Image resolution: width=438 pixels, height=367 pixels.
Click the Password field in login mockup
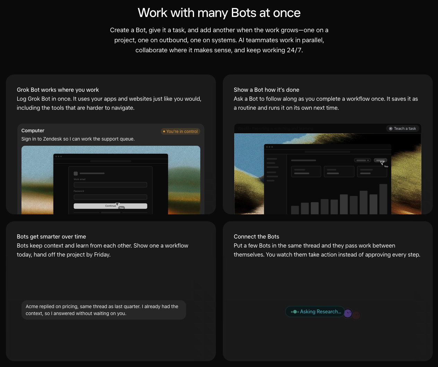coord(110,197)
